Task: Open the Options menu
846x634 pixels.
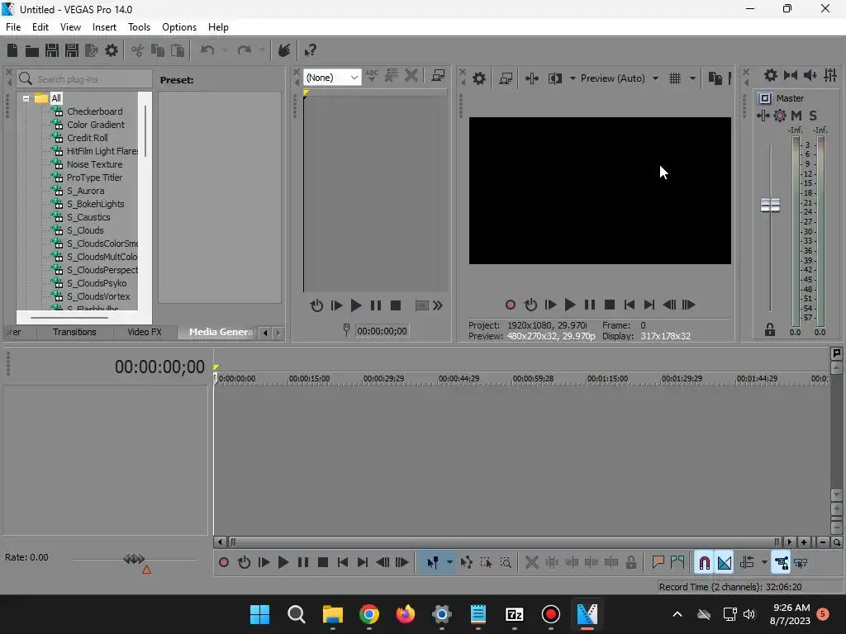Action: coord(179,27)
